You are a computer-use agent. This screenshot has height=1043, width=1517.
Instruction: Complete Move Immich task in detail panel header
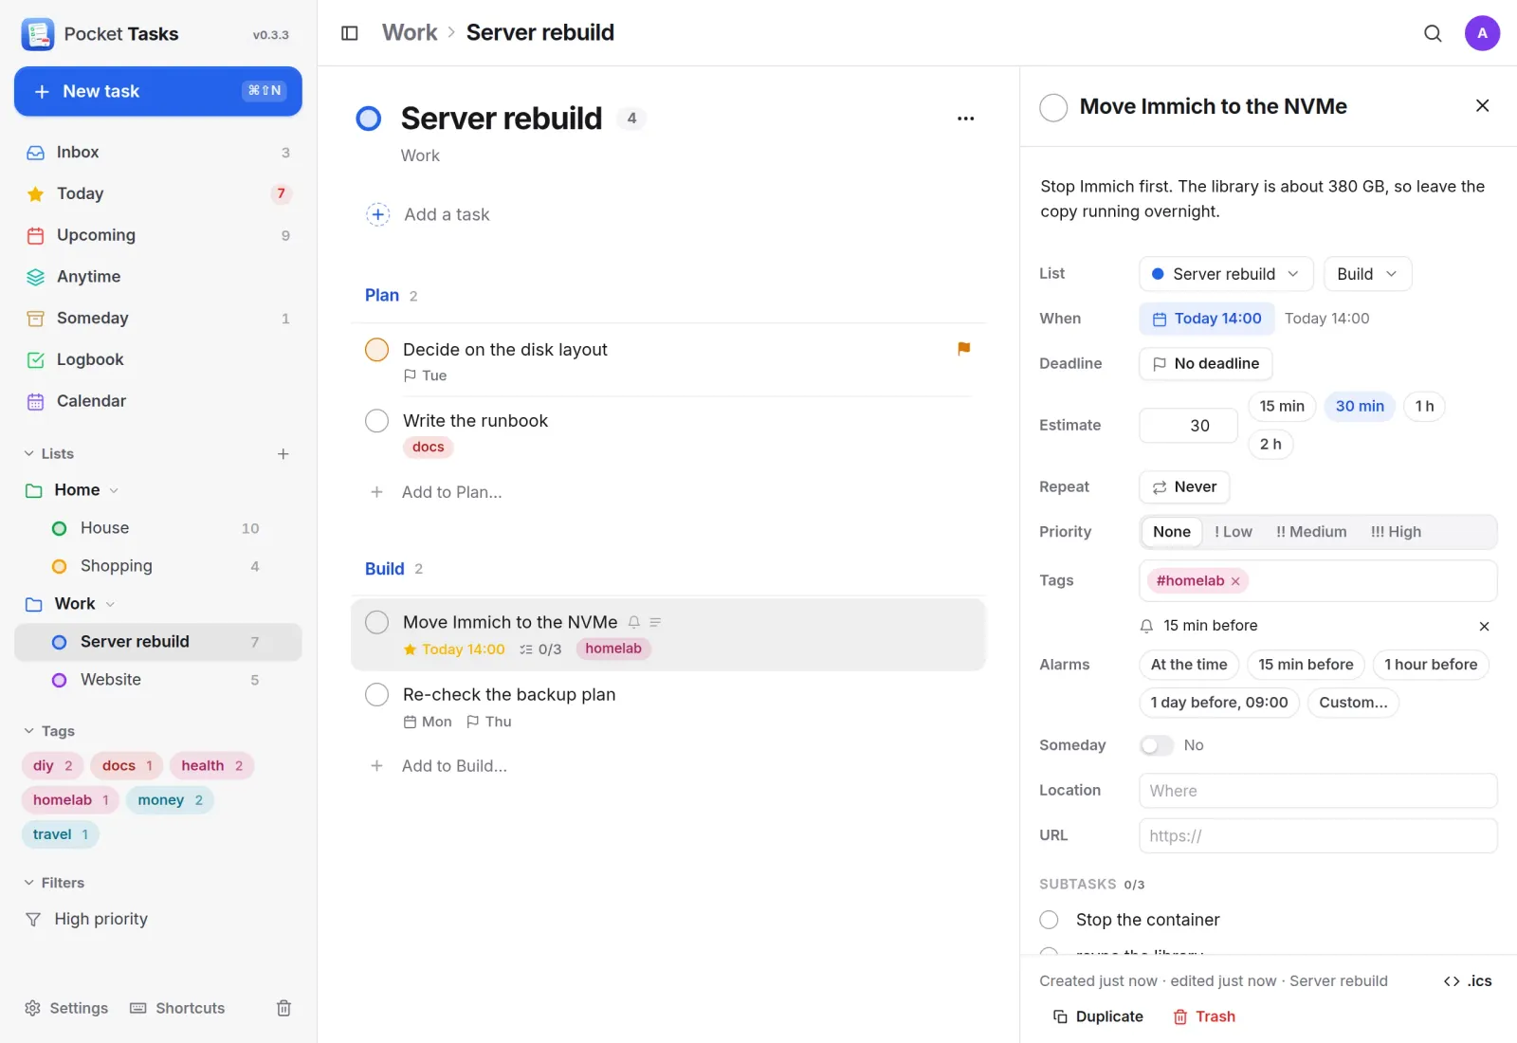coord(1053,107)
